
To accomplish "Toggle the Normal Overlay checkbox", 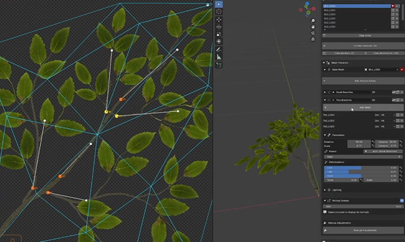I will (402, 200).
